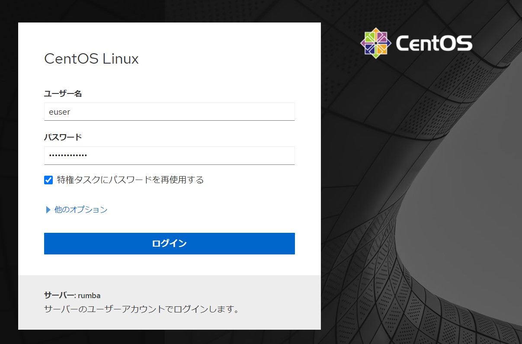Image resolution: width=522 pixels, height=344 pixels.
Task: Click the blue ログイン button
Action: (x=170, y=244)
